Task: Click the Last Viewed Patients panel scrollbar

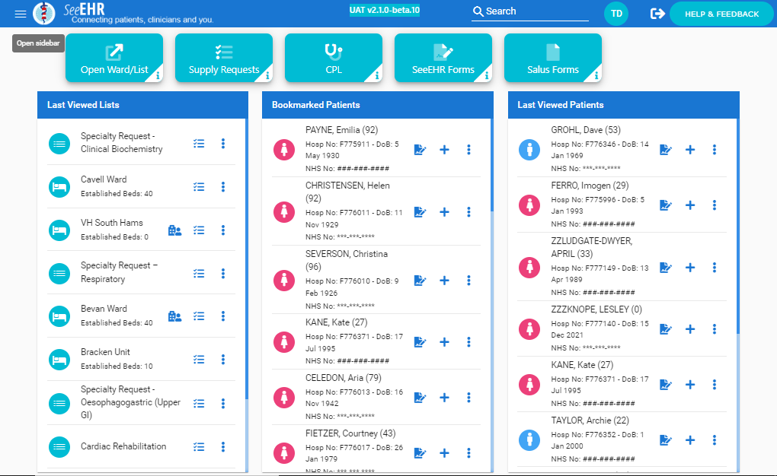Action: tap(738, 226)
